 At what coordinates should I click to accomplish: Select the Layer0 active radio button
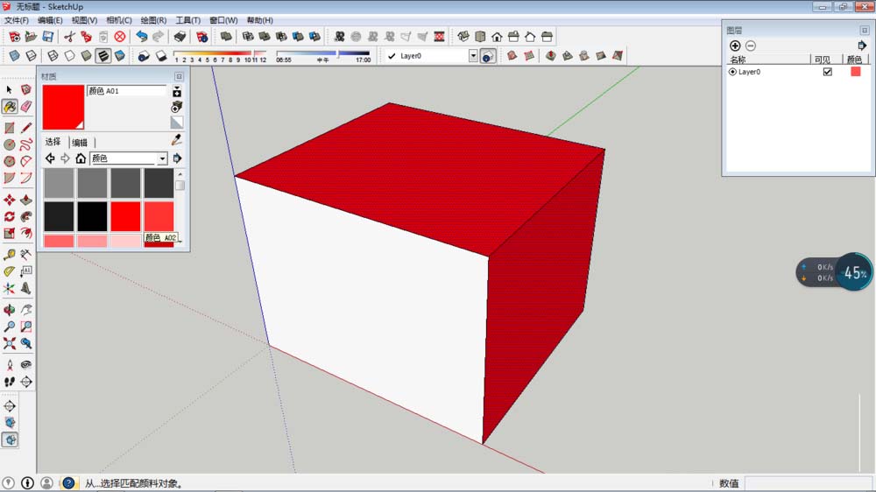[x=732, y=72]
